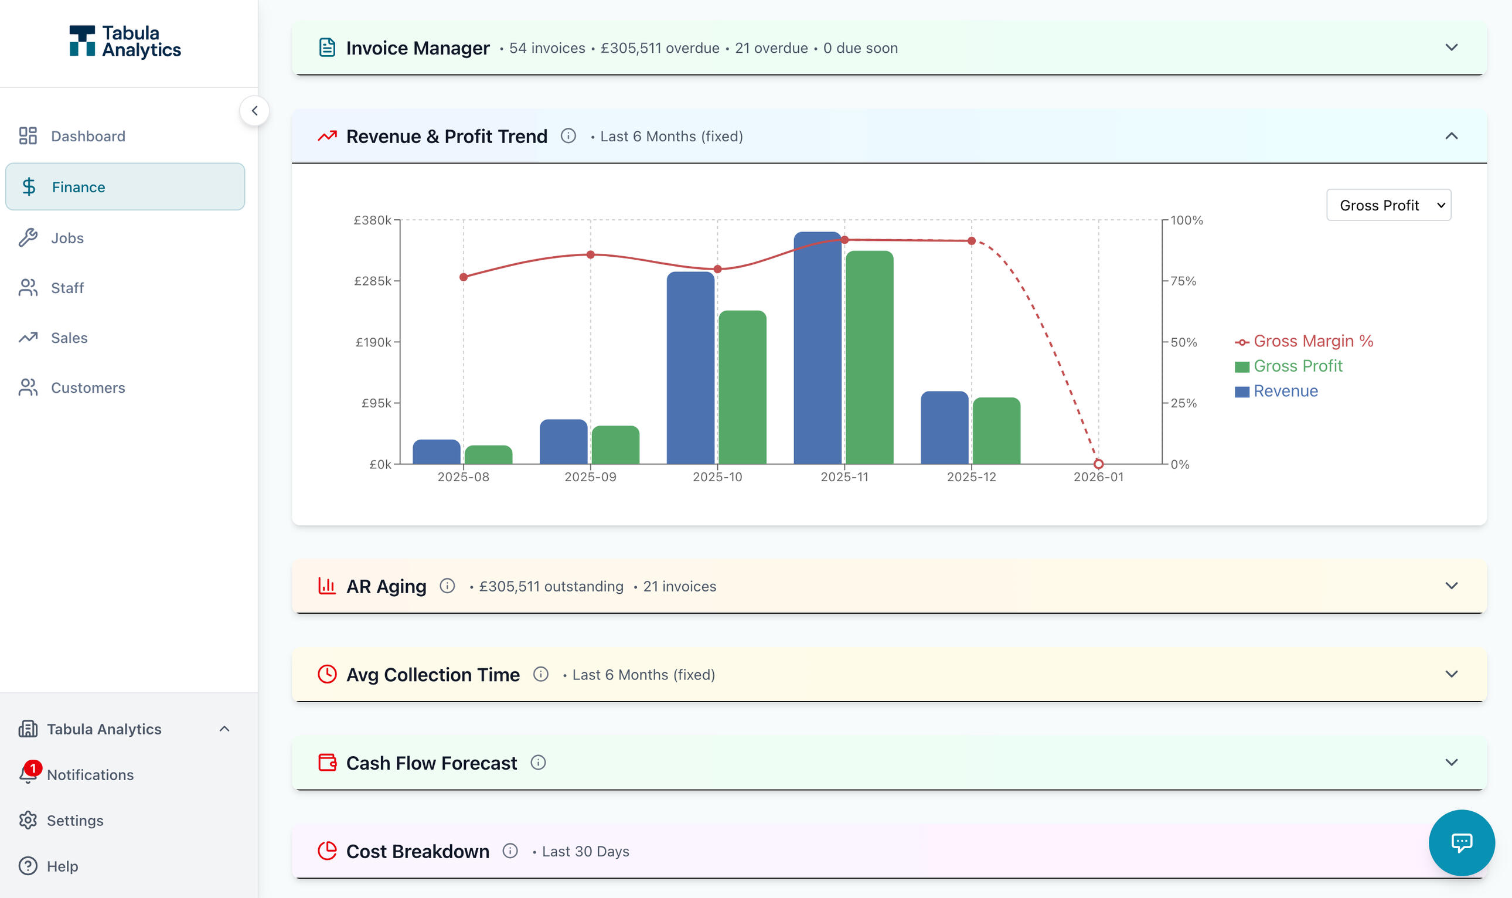
Task: Click the info icon next to AR Aging
Action: pyautogui.click(x=447, y=586)
